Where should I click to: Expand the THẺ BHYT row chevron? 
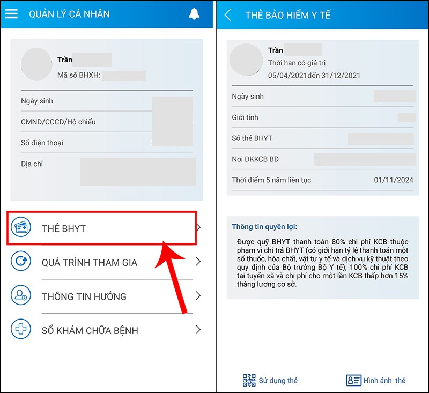click(198, 228)
